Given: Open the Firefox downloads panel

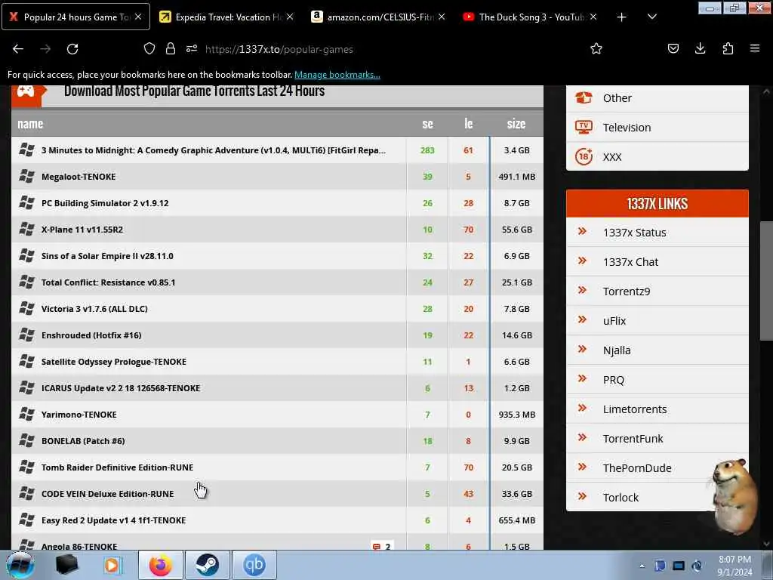Looking at the screenshot, I should coord(700,49).
